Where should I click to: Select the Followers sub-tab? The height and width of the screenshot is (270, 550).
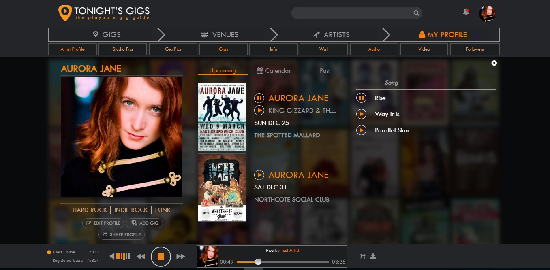pyautogui.click(x=475, y=49)
